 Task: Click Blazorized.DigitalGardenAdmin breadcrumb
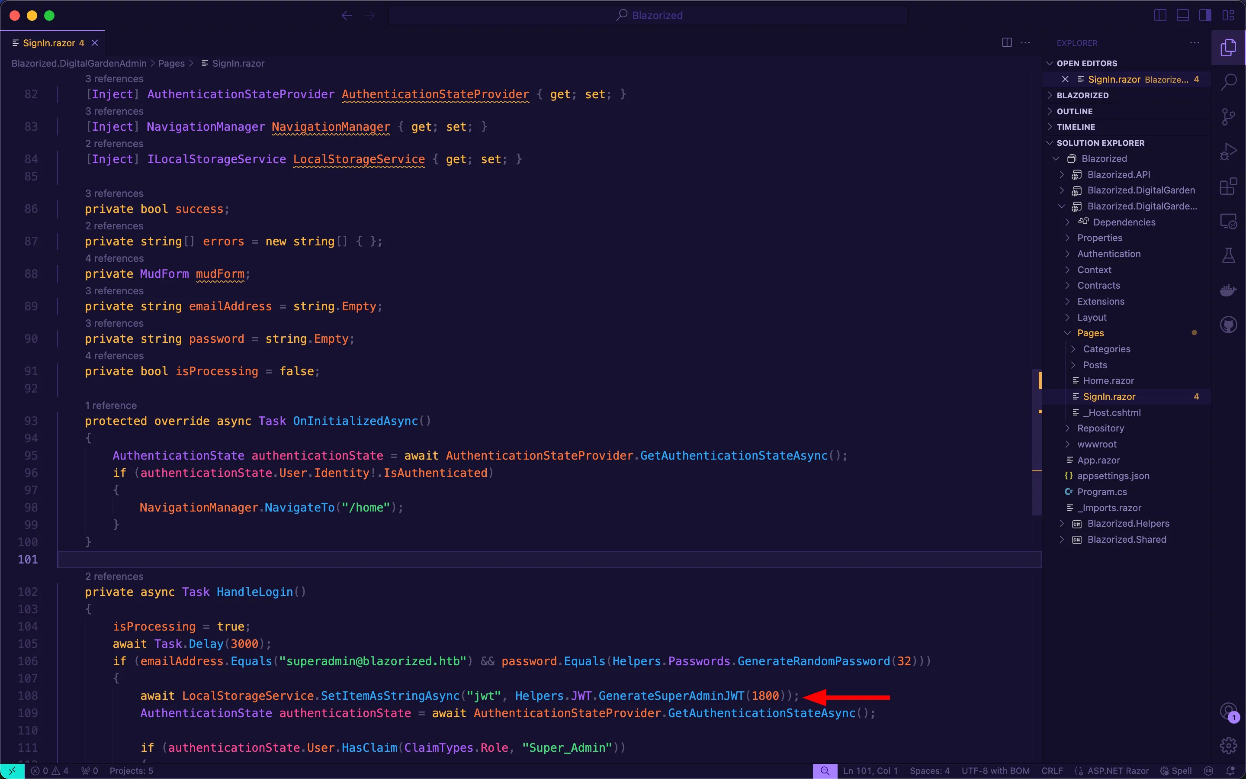(79, 63)
